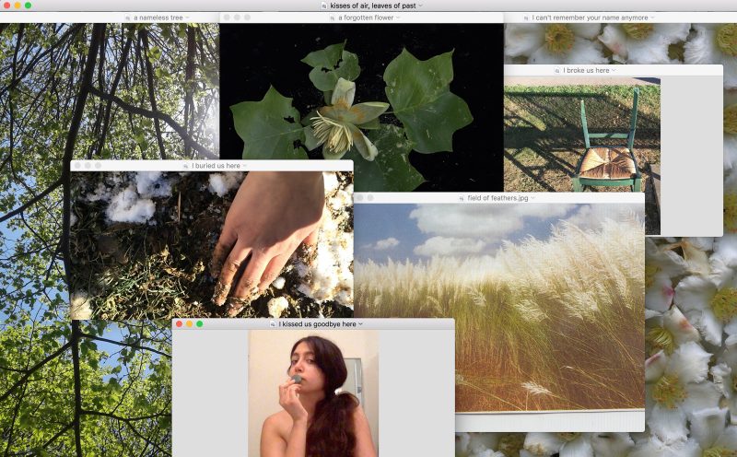The width and height of the screenshot is (737, 457).
Task: Click icon beside "kisses of air, leaves of past"
Action: [x=323, y=6]
